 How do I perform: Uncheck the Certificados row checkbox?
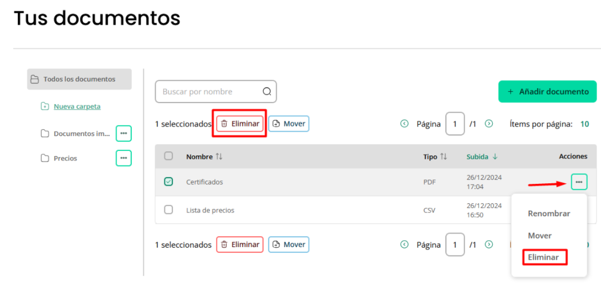click(x=169, y=181)
